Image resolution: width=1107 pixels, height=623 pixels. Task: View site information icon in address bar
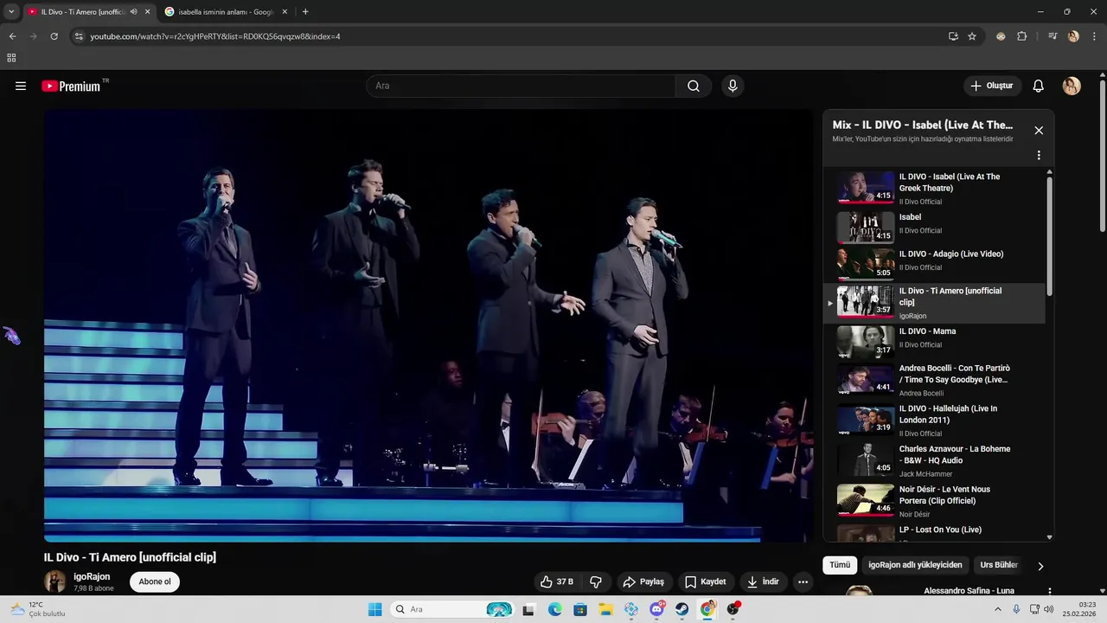coord(79,36)
